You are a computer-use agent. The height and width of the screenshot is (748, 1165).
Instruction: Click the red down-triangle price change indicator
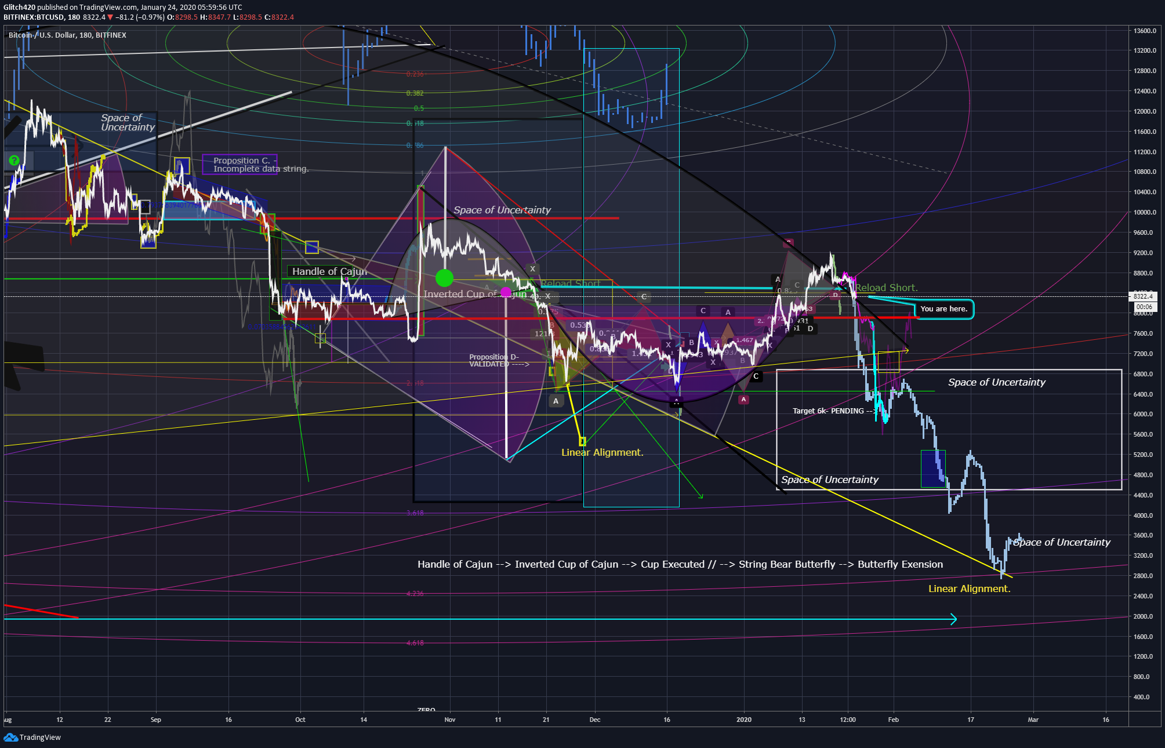click(x=110, y=17)
